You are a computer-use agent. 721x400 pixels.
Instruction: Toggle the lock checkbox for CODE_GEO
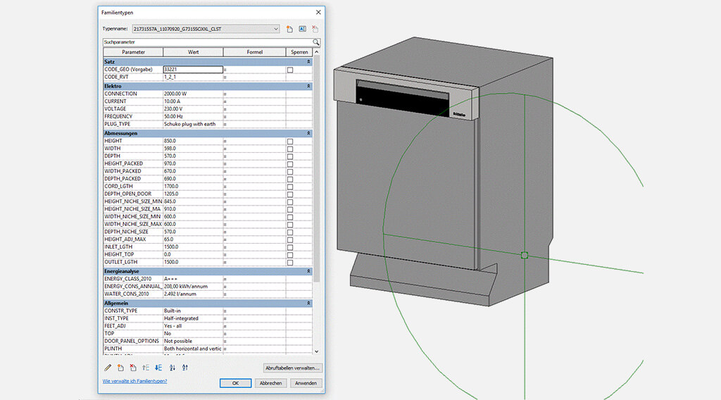[290, 70]
